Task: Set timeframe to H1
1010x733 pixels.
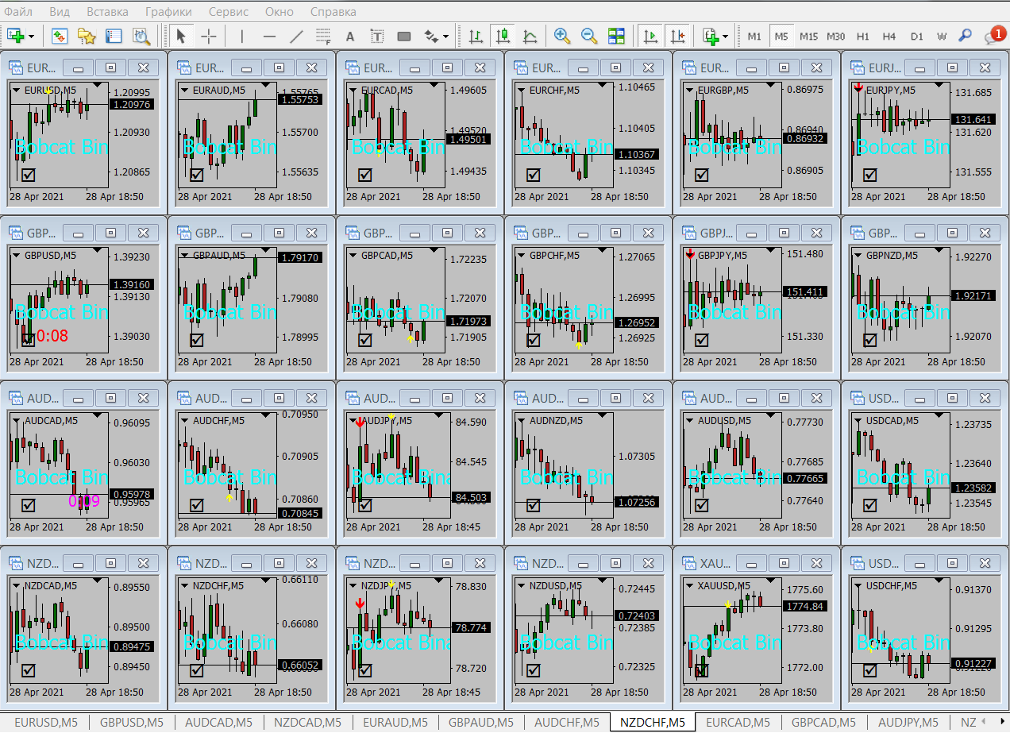Action: point(863,36)
